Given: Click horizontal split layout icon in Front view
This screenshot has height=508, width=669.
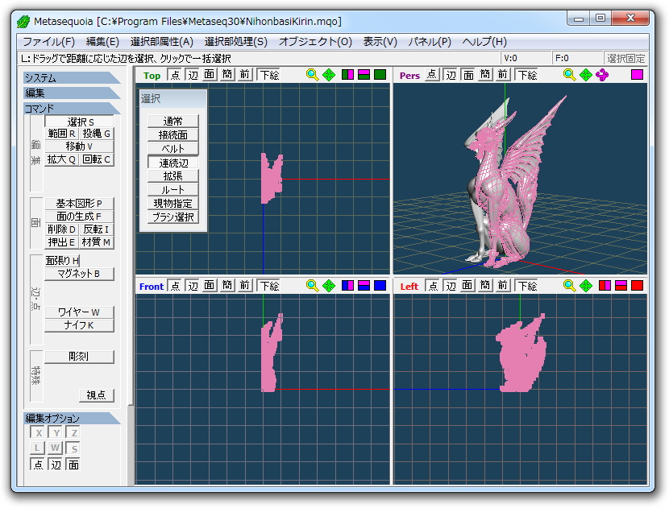Looking at the screenshot, I should [364, 286].
